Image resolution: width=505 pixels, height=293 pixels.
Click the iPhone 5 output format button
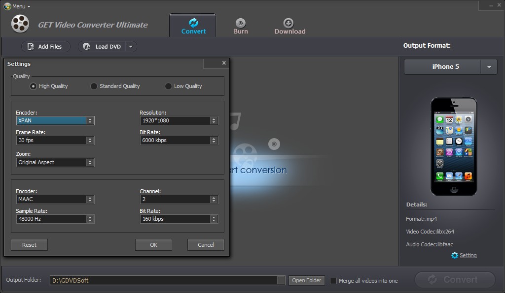[x=442, y=67]
